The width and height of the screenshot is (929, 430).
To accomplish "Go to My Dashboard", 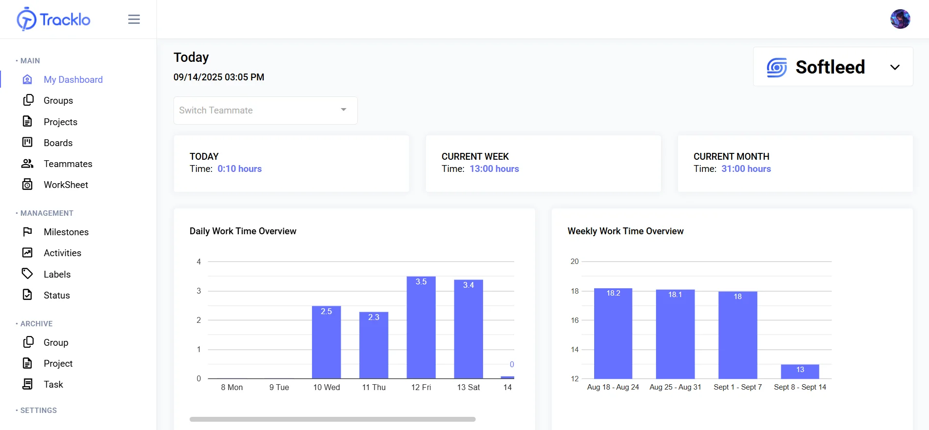I will [73, 79].
